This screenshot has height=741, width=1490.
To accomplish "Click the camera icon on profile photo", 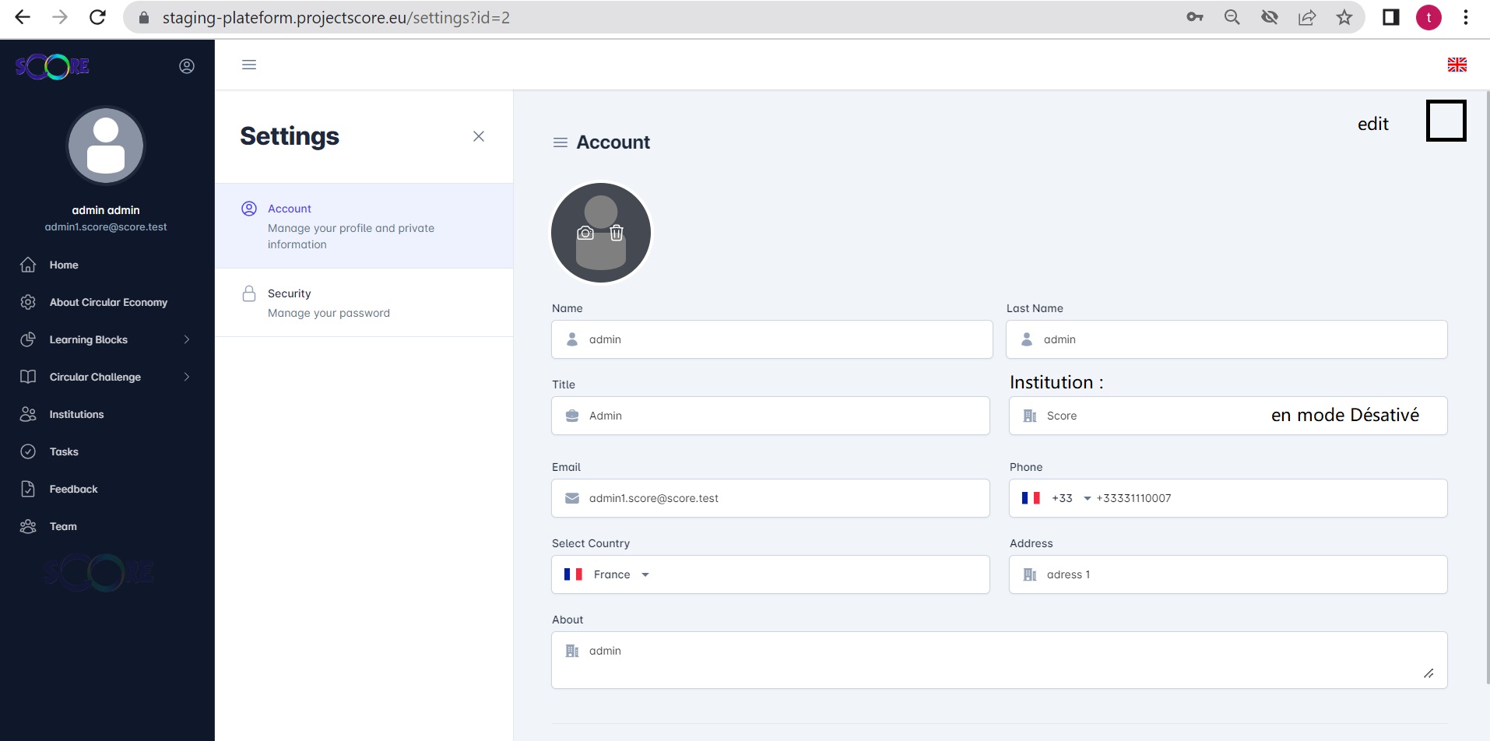I will [x=585, y=233].
